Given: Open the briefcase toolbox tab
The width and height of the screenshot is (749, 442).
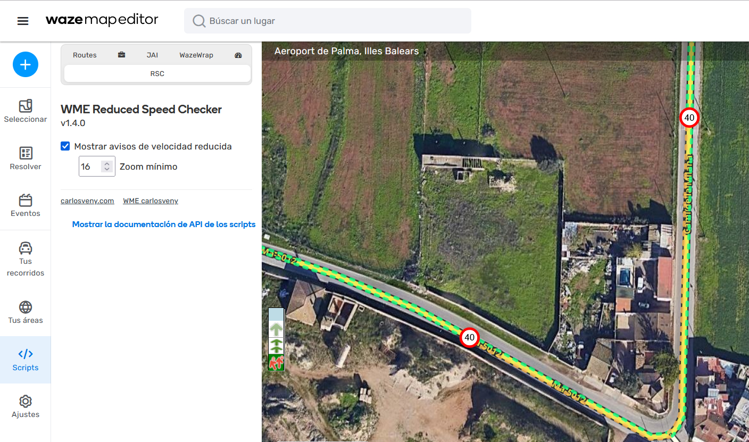Looking at the screenshot, I should (122, 55).
